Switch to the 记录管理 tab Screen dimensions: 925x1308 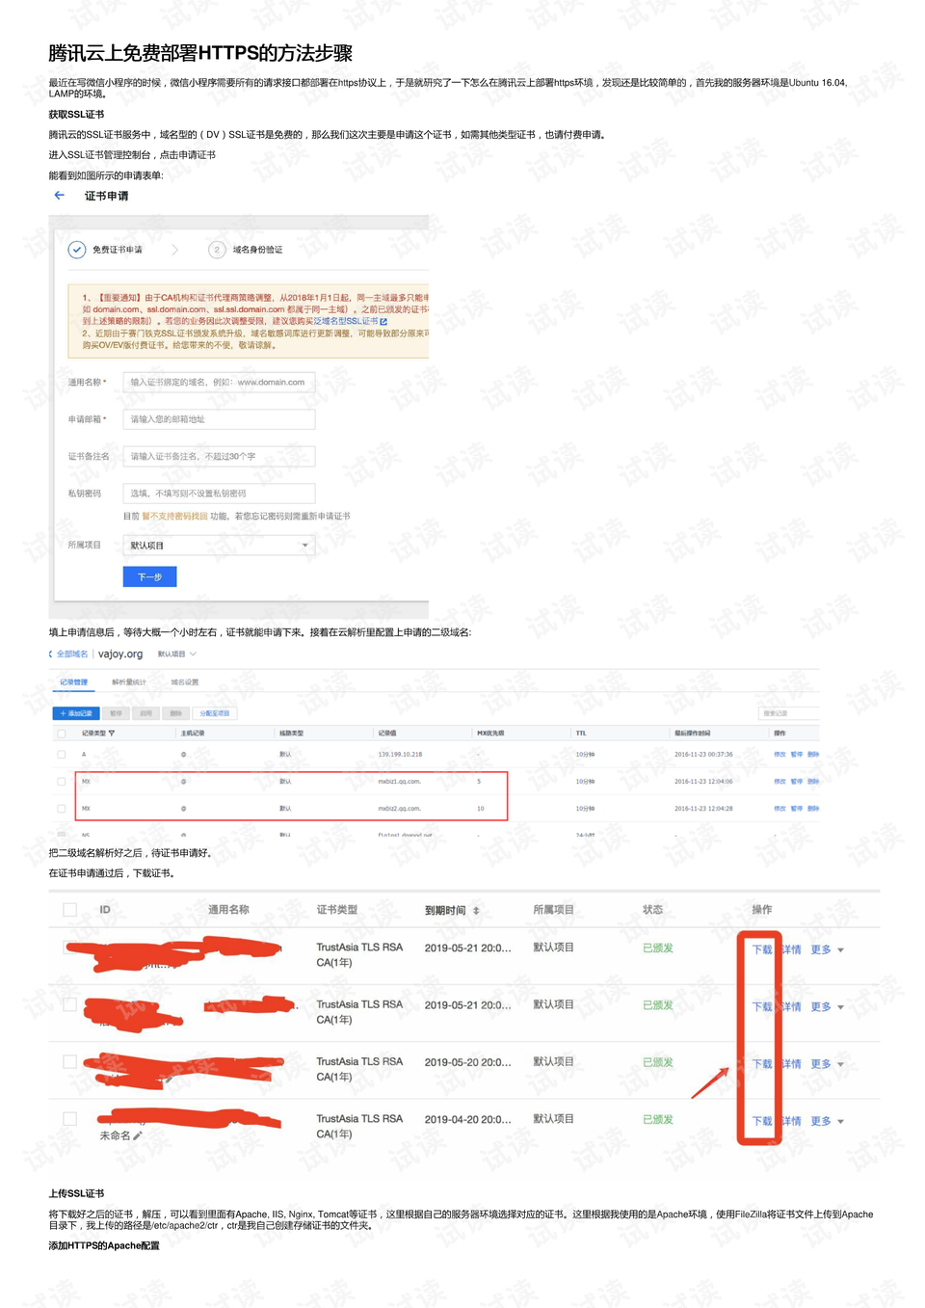[73, 682]
